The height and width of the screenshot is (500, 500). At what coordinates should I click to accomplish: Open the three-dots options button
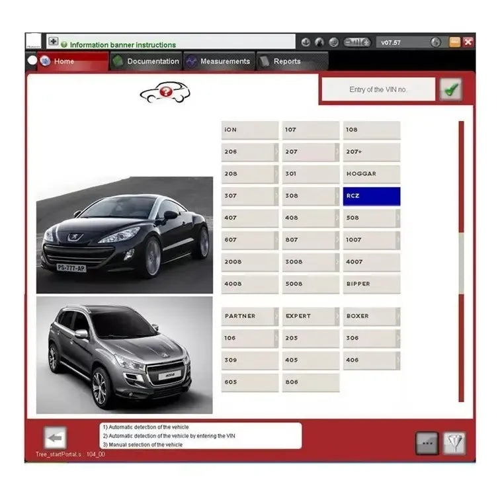coord(427,443)
